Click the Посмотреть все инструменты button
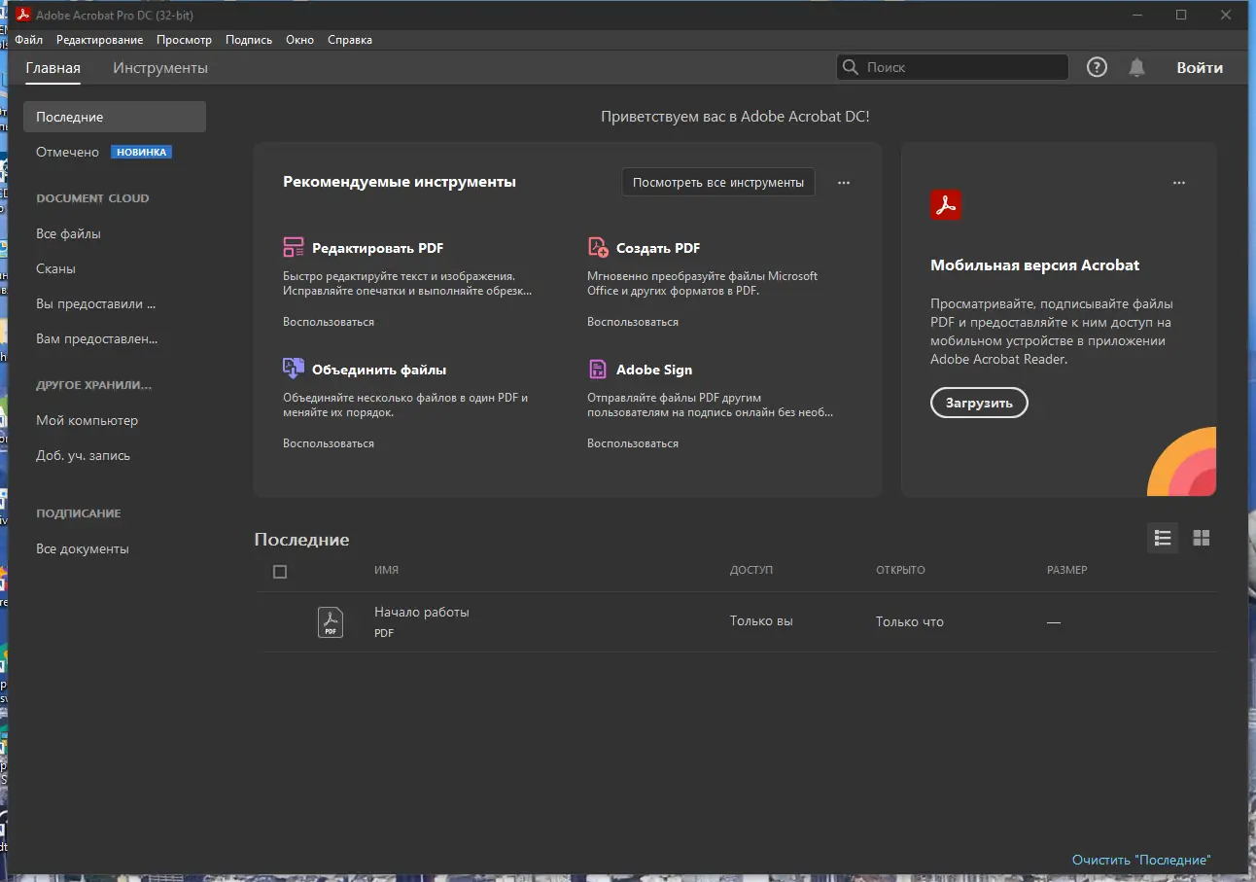 [717, 182]
